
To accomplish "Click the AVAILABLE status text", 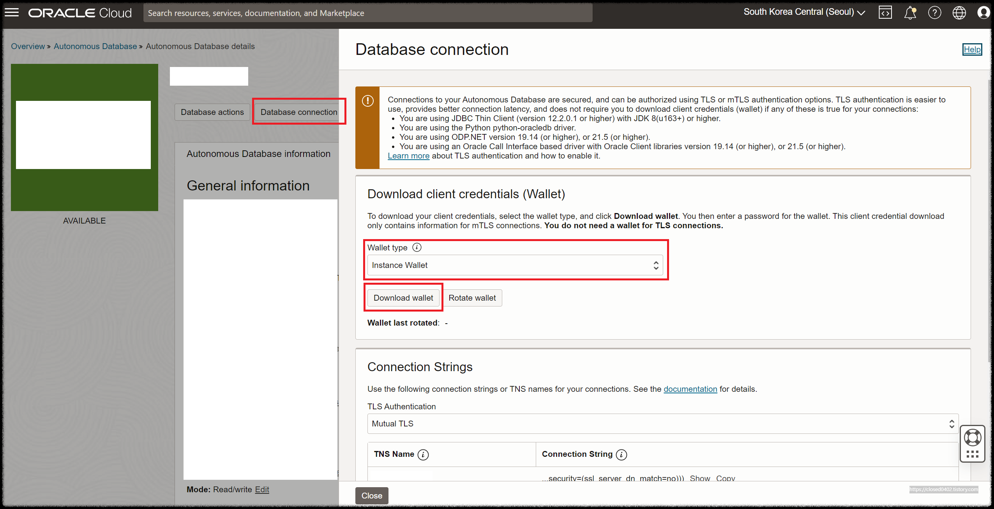I will point(84,221).
